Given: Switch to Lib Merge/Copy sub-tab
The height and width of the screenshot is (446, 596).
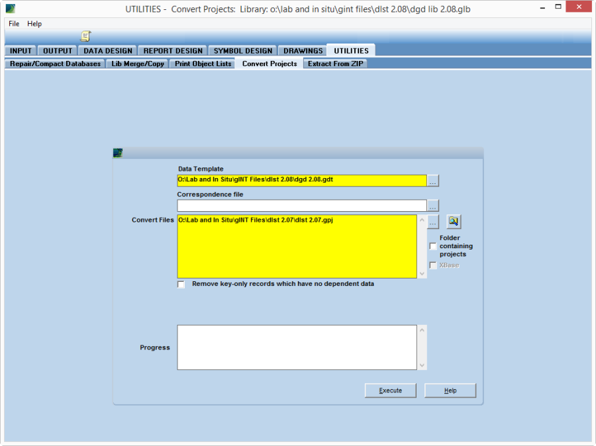Looking at the screenshot, I should tap(138, 64).
